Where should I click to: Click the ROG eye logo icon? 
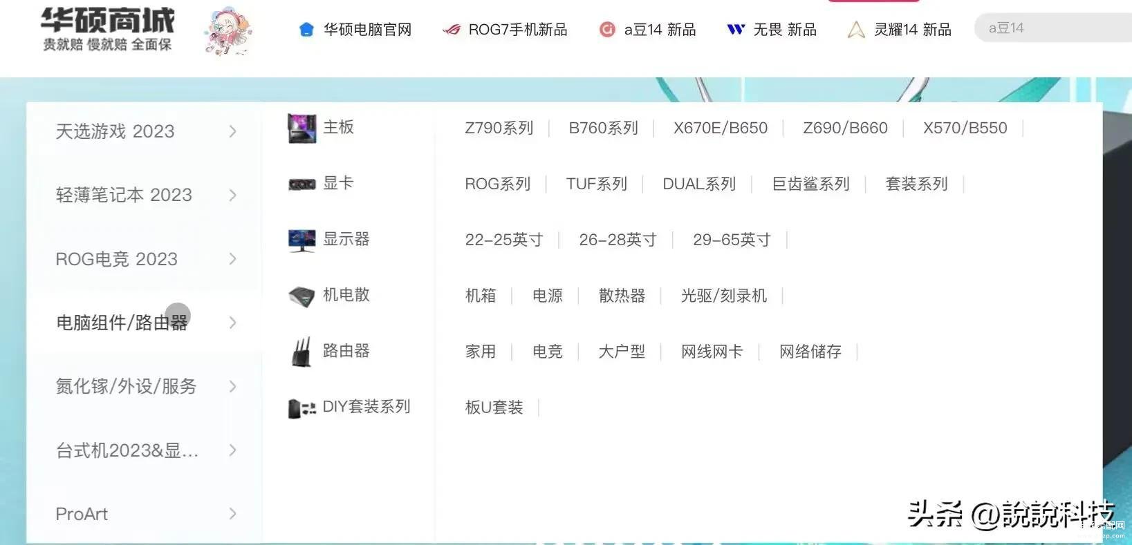(x=452, y=30)
